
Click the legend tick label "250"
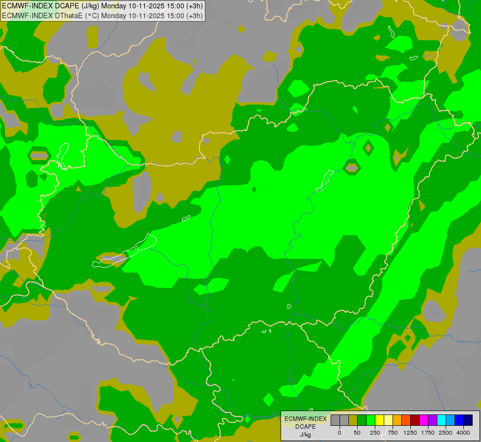375,433
